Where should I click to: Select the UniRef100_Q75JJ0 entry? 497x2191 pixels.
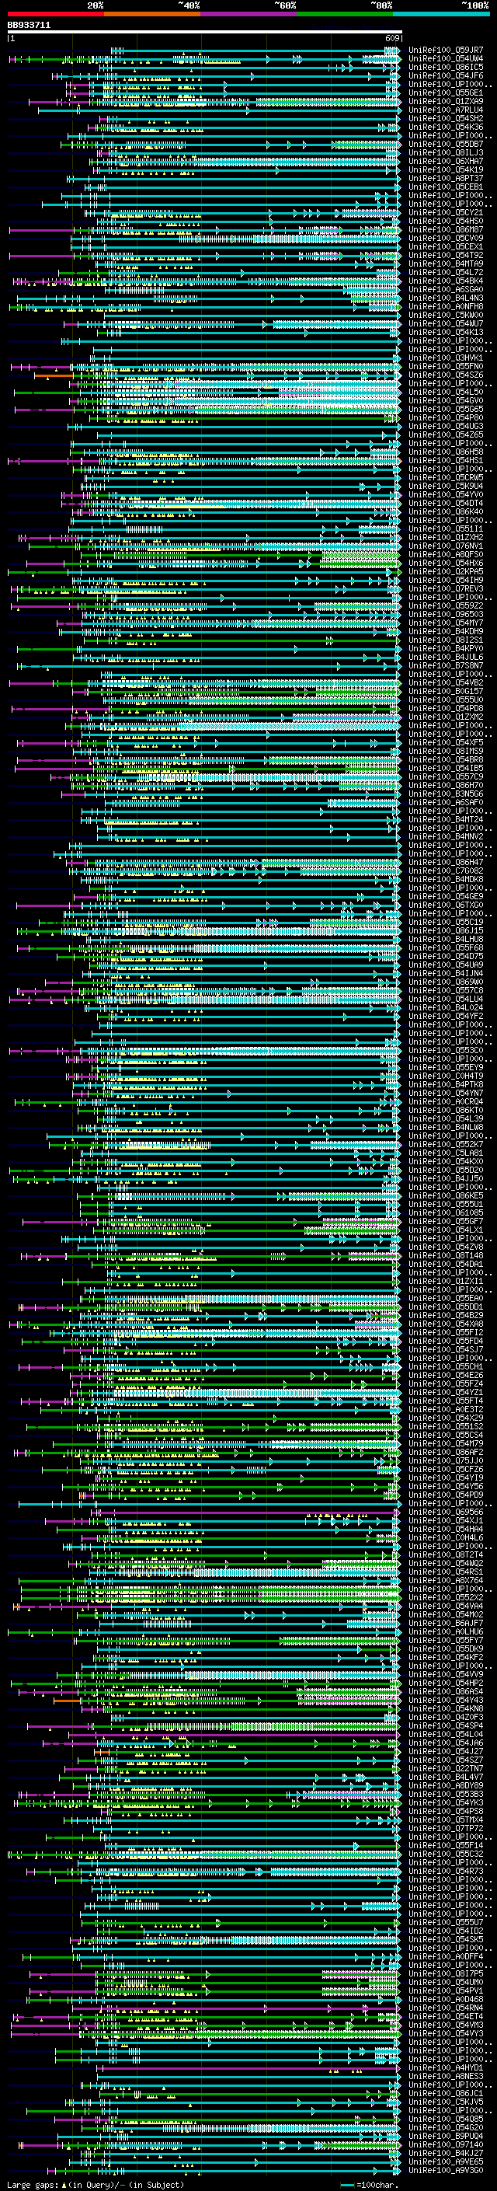446,1460
